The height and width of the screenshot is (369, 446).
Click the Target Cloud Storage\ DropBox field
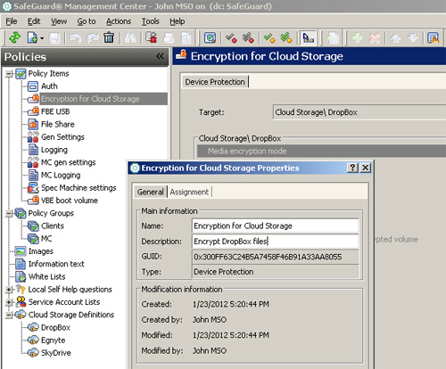click(x=359, y=112)
